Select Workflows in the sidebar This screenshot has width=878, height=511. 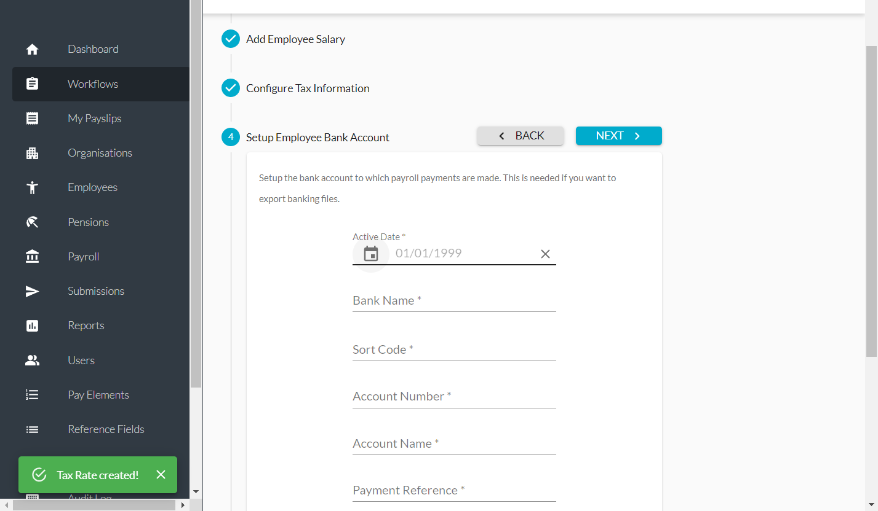point(101,84)
